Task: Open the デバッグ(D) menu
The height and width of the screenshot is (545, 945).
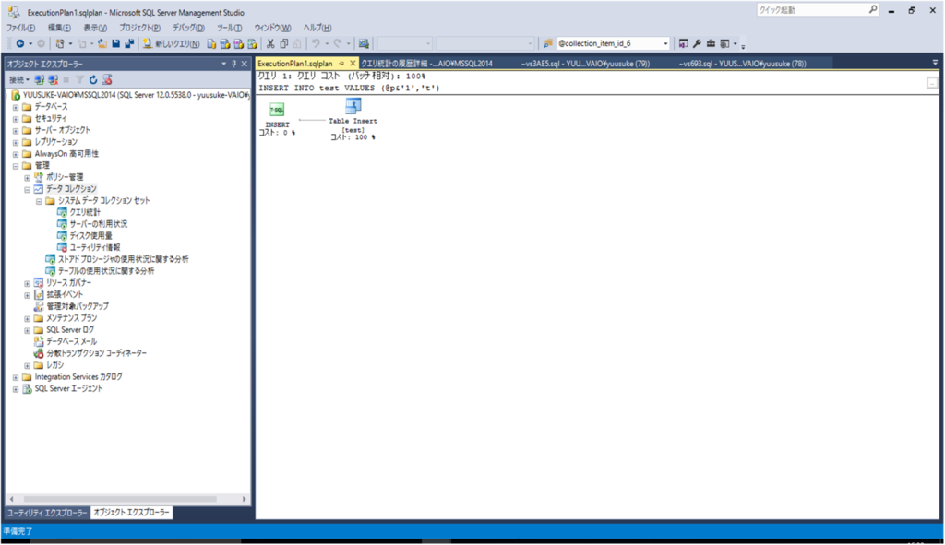Action: pos(188,28)
